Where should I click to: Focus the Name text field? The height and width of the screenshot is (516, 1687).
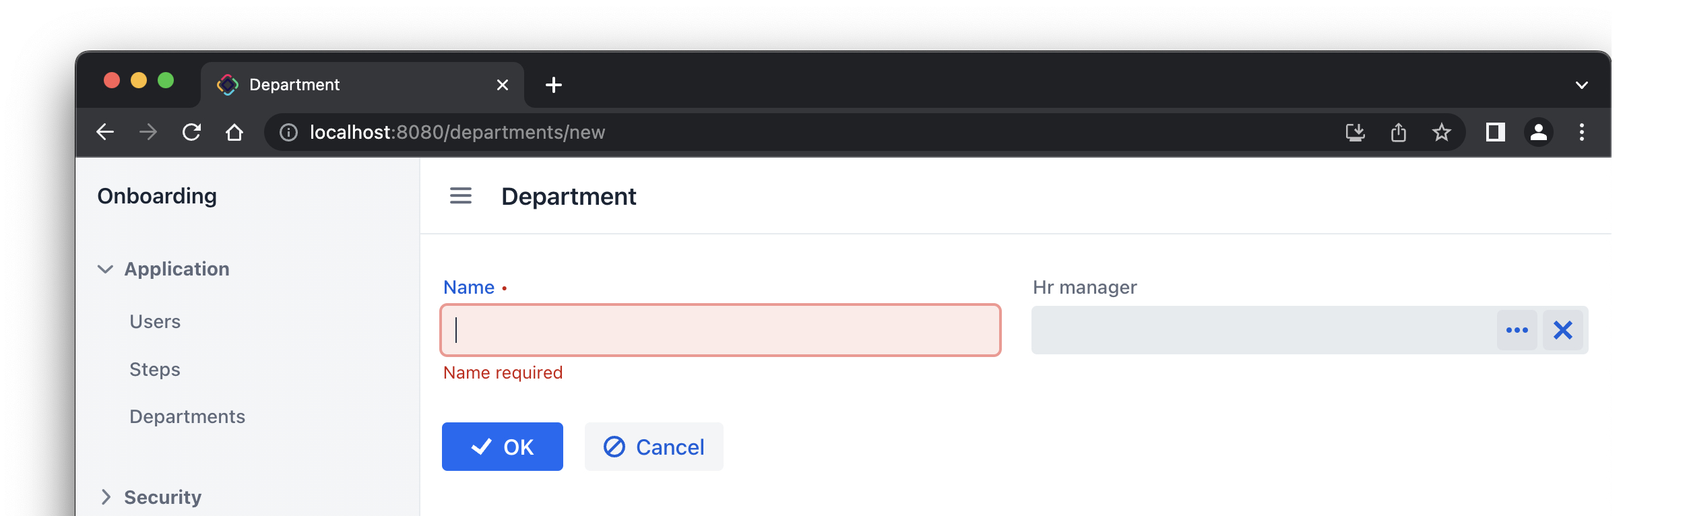720,330
